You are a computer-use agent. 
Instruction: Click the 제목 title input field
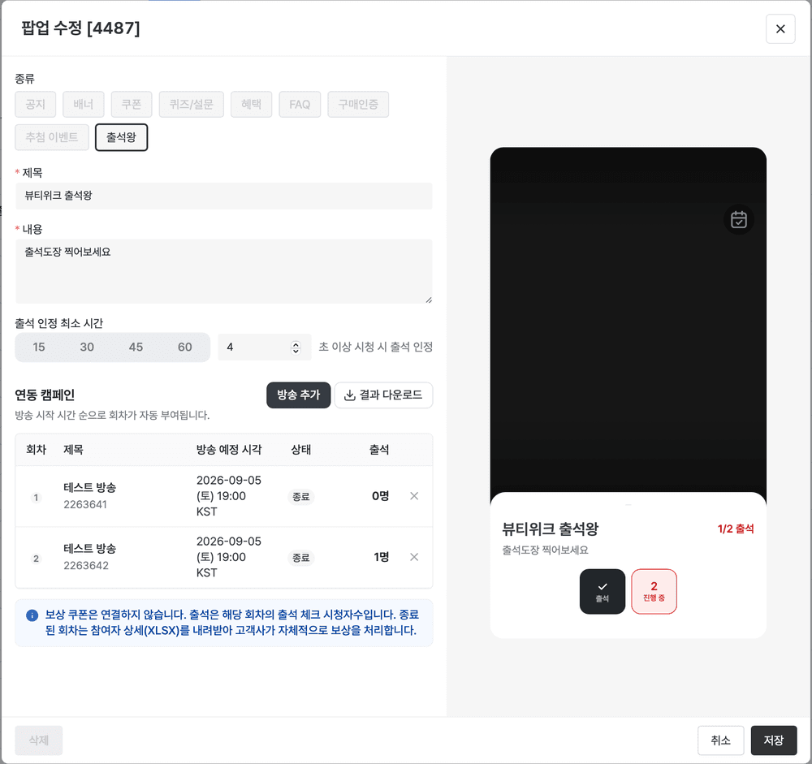224,196
